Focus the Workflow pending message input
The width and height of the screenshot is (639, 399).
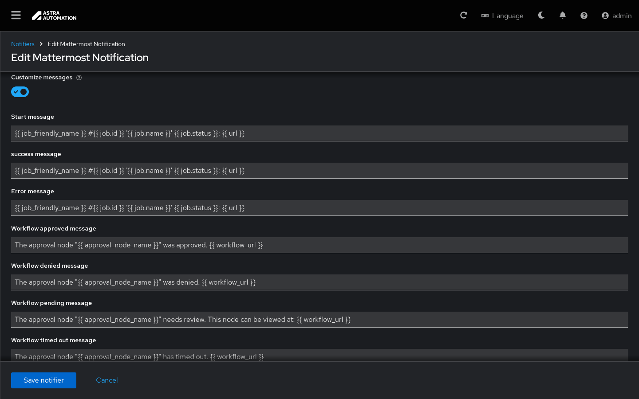[319, 320]
